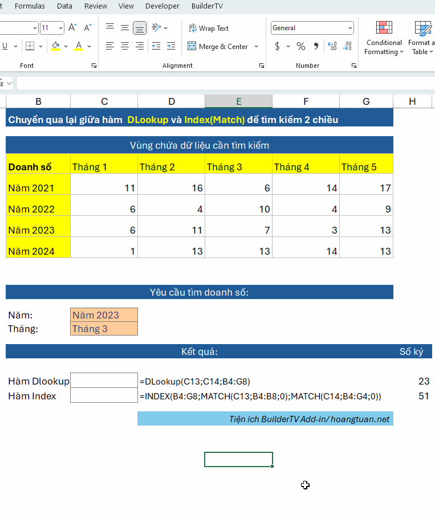
Task: Click the Orientation text rotation icon
Action: pyautogui.click(x=156, y=28)
